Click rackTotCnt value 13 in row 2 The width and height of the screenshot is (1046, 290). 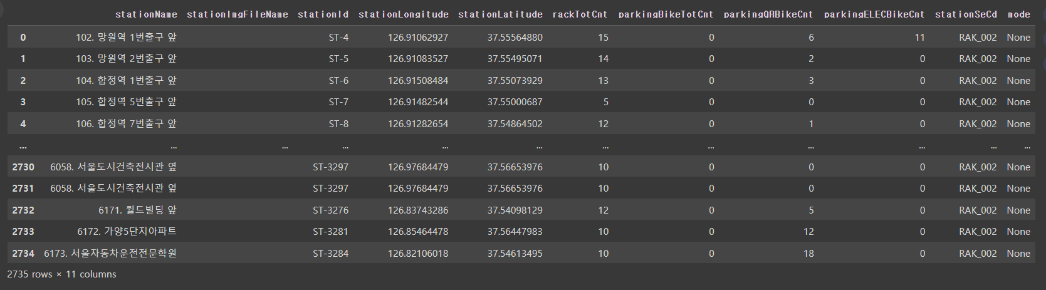pos(603,81)
